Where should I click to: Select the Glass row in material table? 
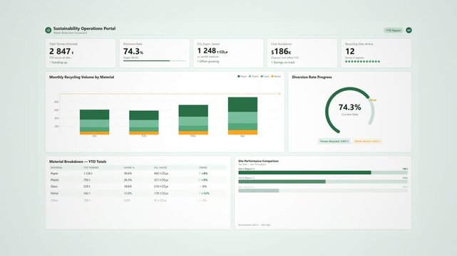(x=138, y=186)
